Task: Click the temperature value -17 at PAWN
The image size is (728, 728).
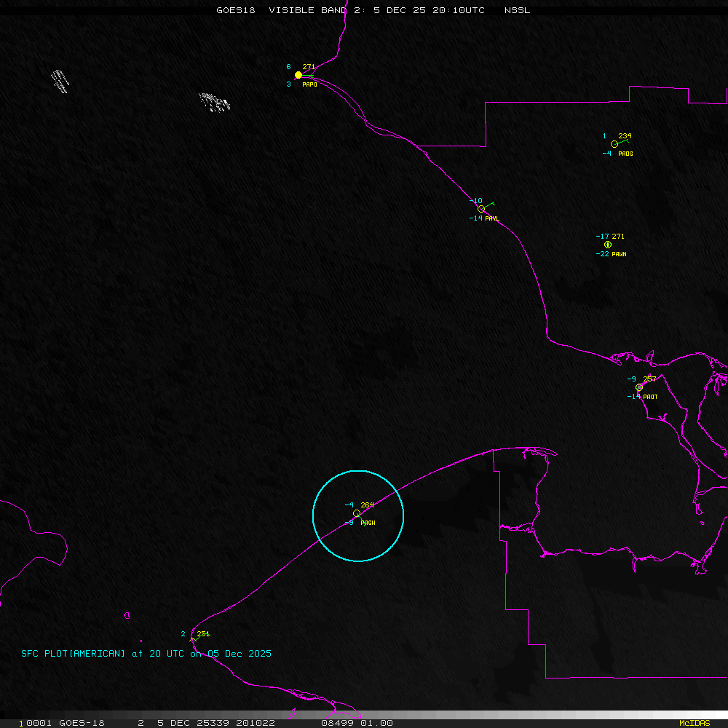Action: [x=602, y=236]
